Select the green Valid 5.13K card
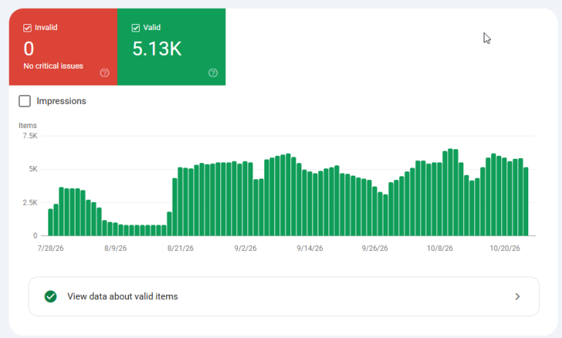562x338 pixels. coord(171,47)
